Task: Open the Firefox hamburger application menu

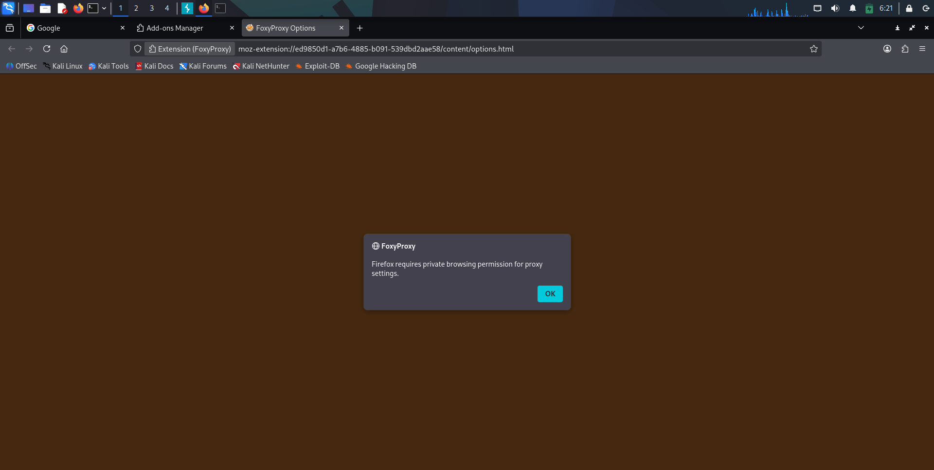Action: pos(922,49)
